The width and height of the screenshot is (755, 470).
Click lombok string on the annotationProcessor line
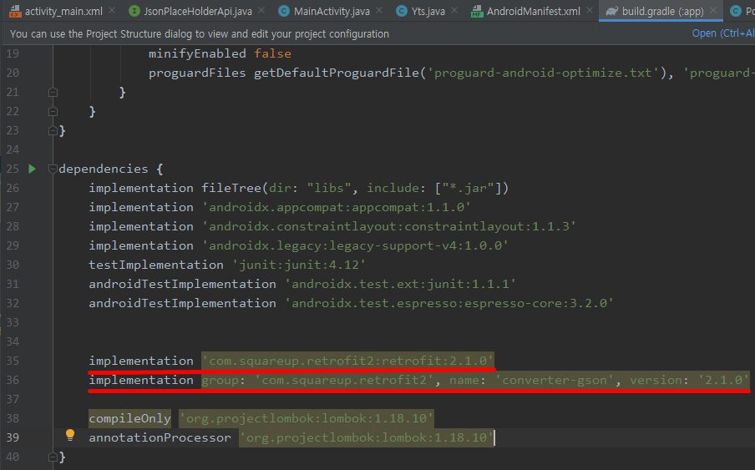click(367, 437)
